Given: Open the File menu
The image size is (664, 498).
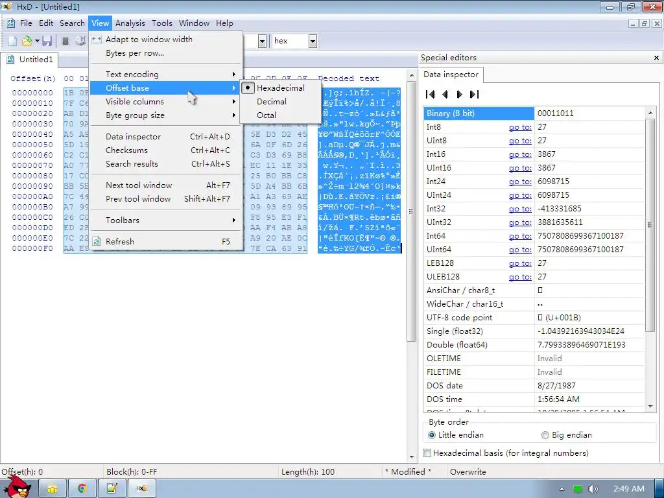Looking at the screenshot, I should click(x=26, y=23).
